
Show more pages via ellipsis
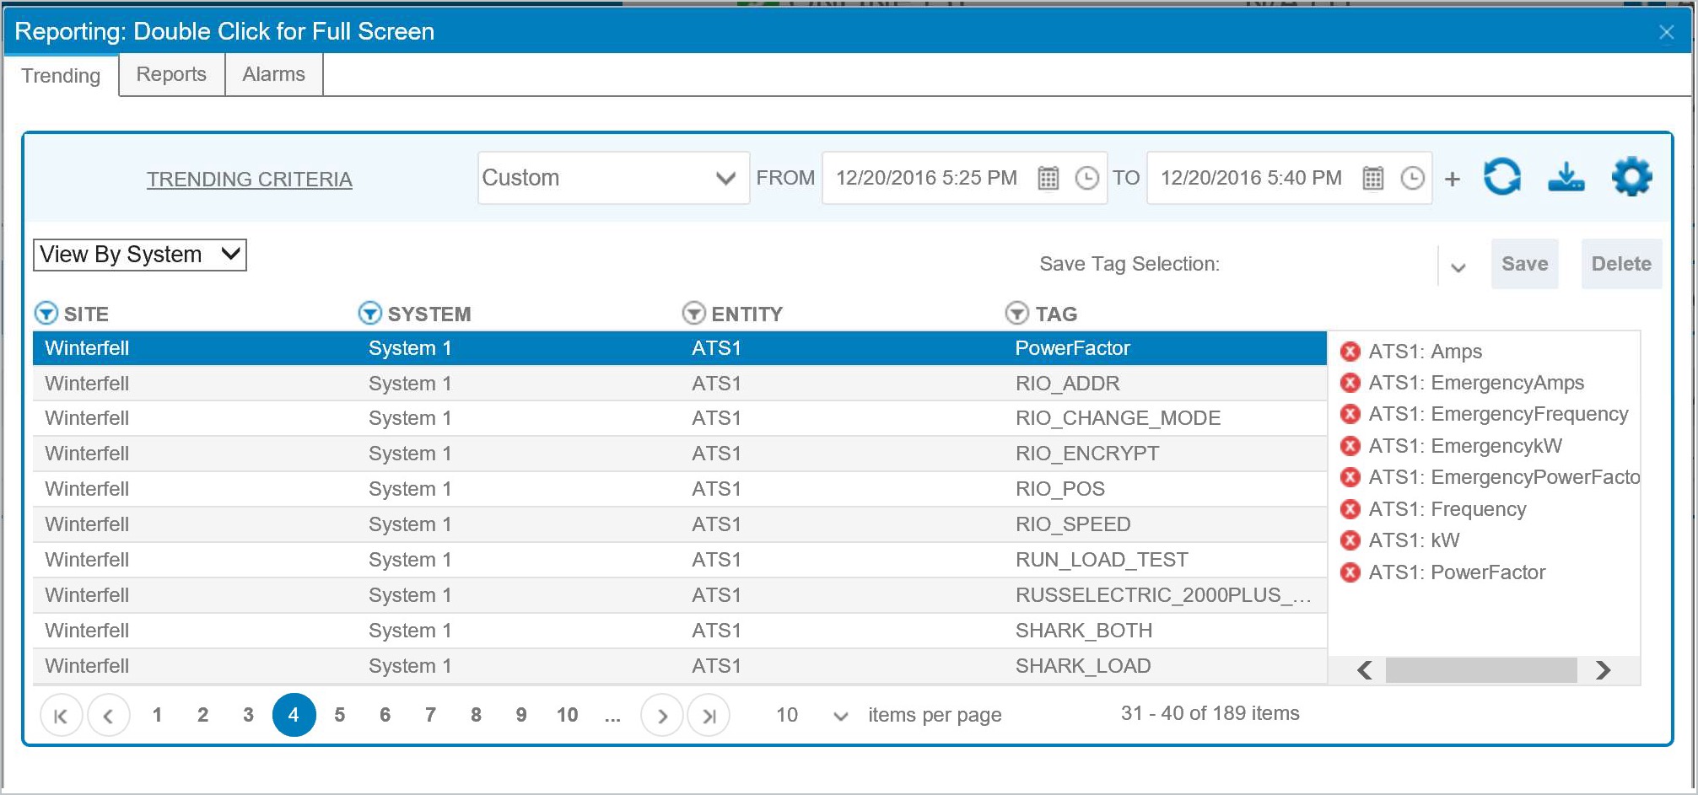(x=612, y=717)
